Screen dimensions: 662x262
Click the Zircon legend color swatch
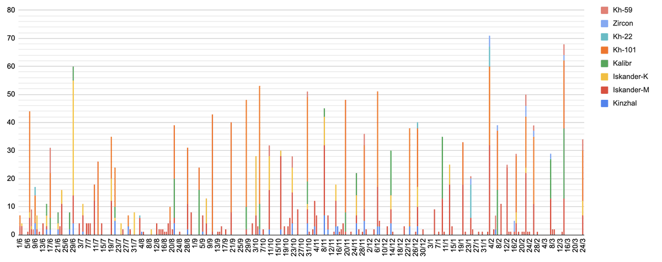point(606,24)
